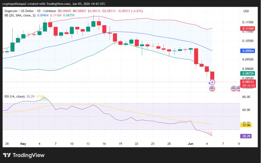Image resolution: width=261 pixels, height=163 pixels.
Task: Click the close value C0.08313 in header
Action: click(x=109, y=11)
